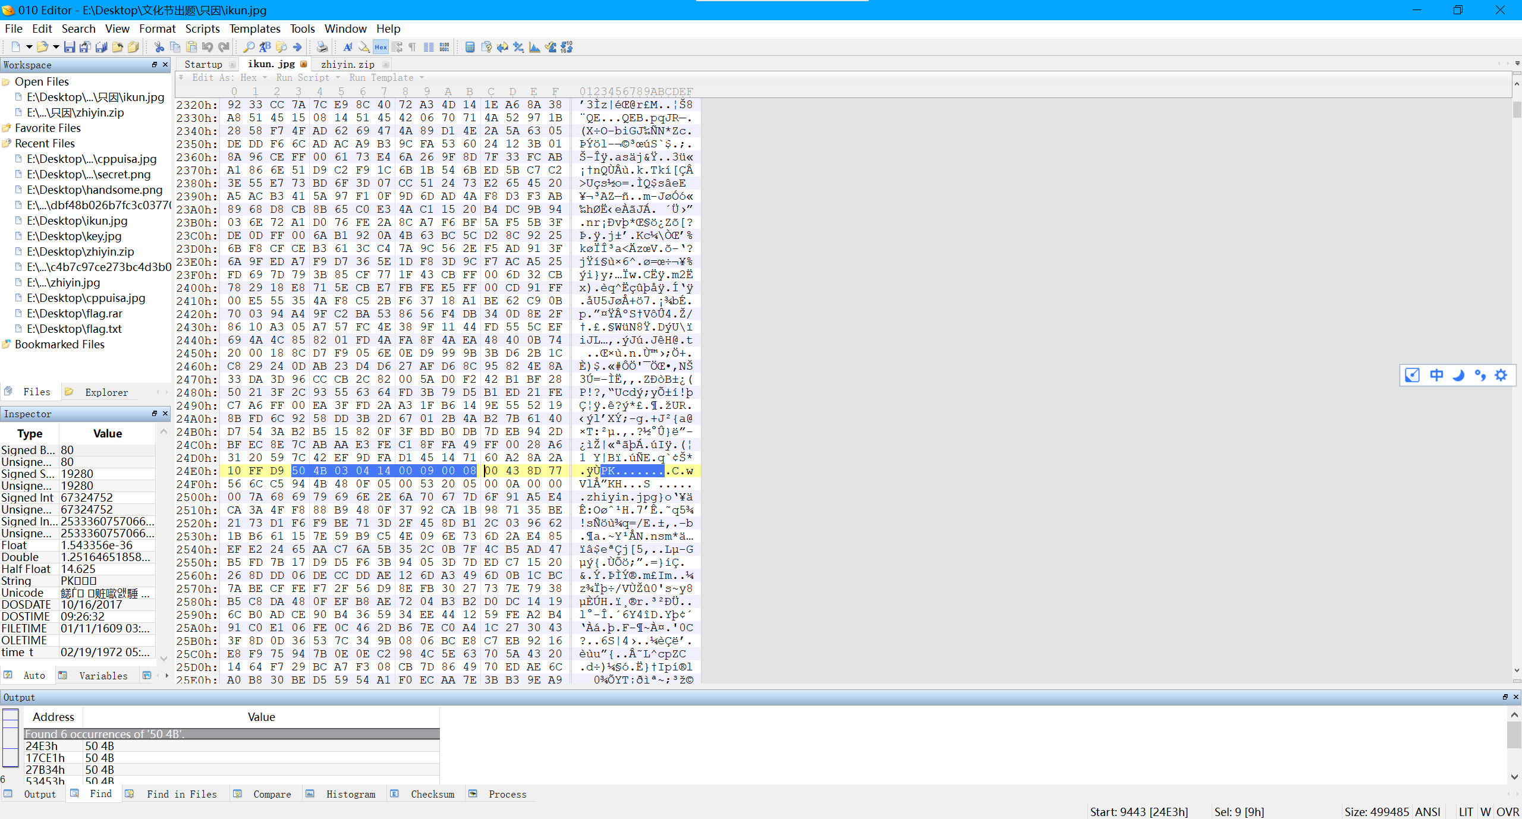Open the Templates menu

[254, 29]
